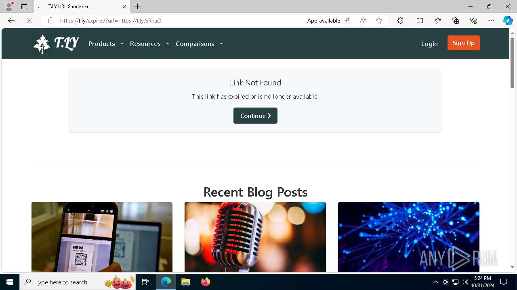The image size is (517, 290).
Task: Open the Copilot sidebar
Action: click(x=508, y=21)
